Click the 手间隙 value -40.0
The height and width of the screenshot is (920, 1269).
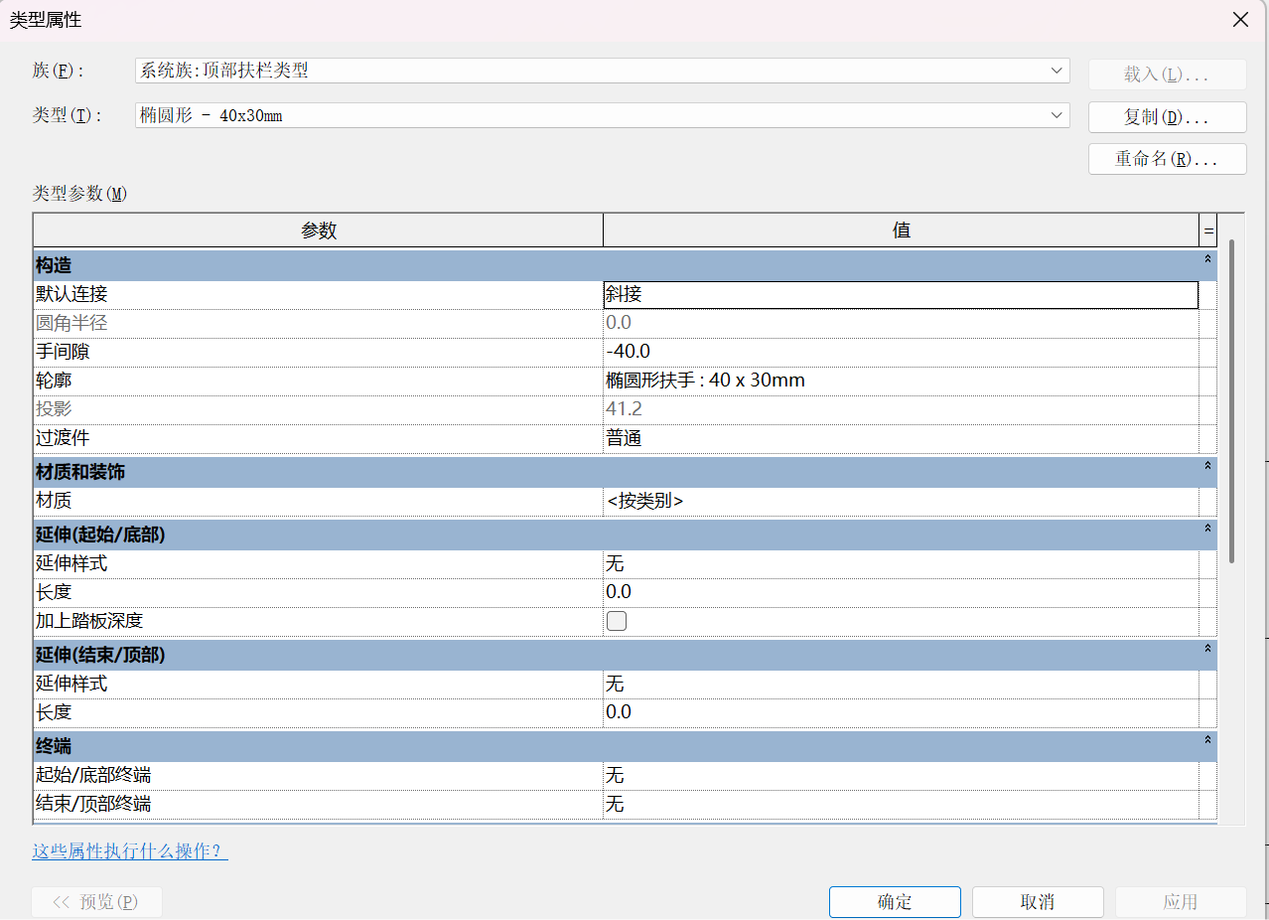point(901,352)
